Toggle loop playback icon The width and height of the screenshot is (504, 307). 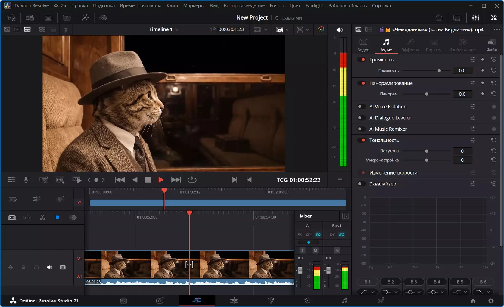pos(192,180)
